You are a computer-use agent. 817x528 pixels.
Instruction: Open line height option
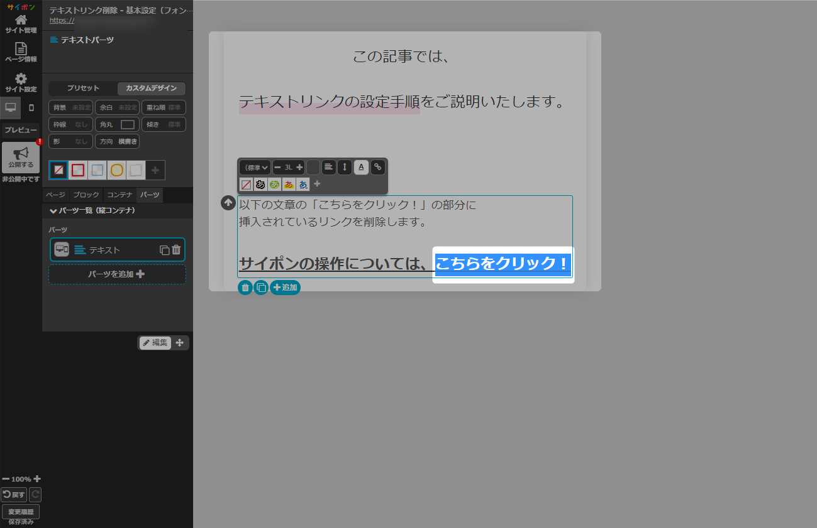point(345,168)
